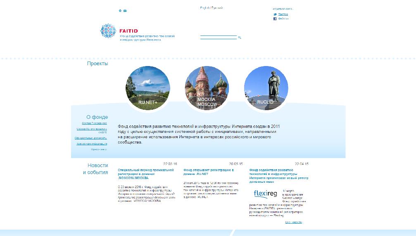Open the Твиттер link
The width and height of the screenshot is (416, 236).
283,14
